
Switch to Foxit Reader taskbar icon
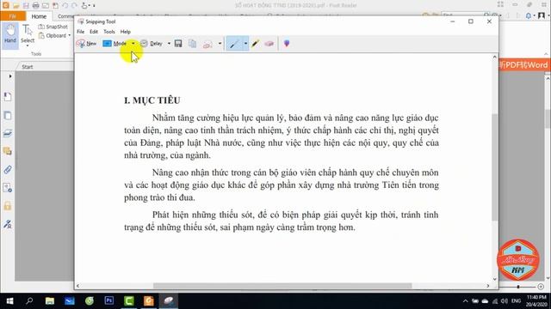point(149,301)
